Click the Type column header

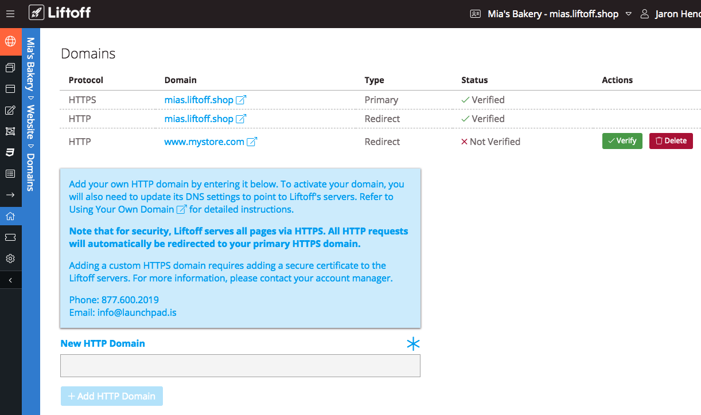(x=375, y=80)
